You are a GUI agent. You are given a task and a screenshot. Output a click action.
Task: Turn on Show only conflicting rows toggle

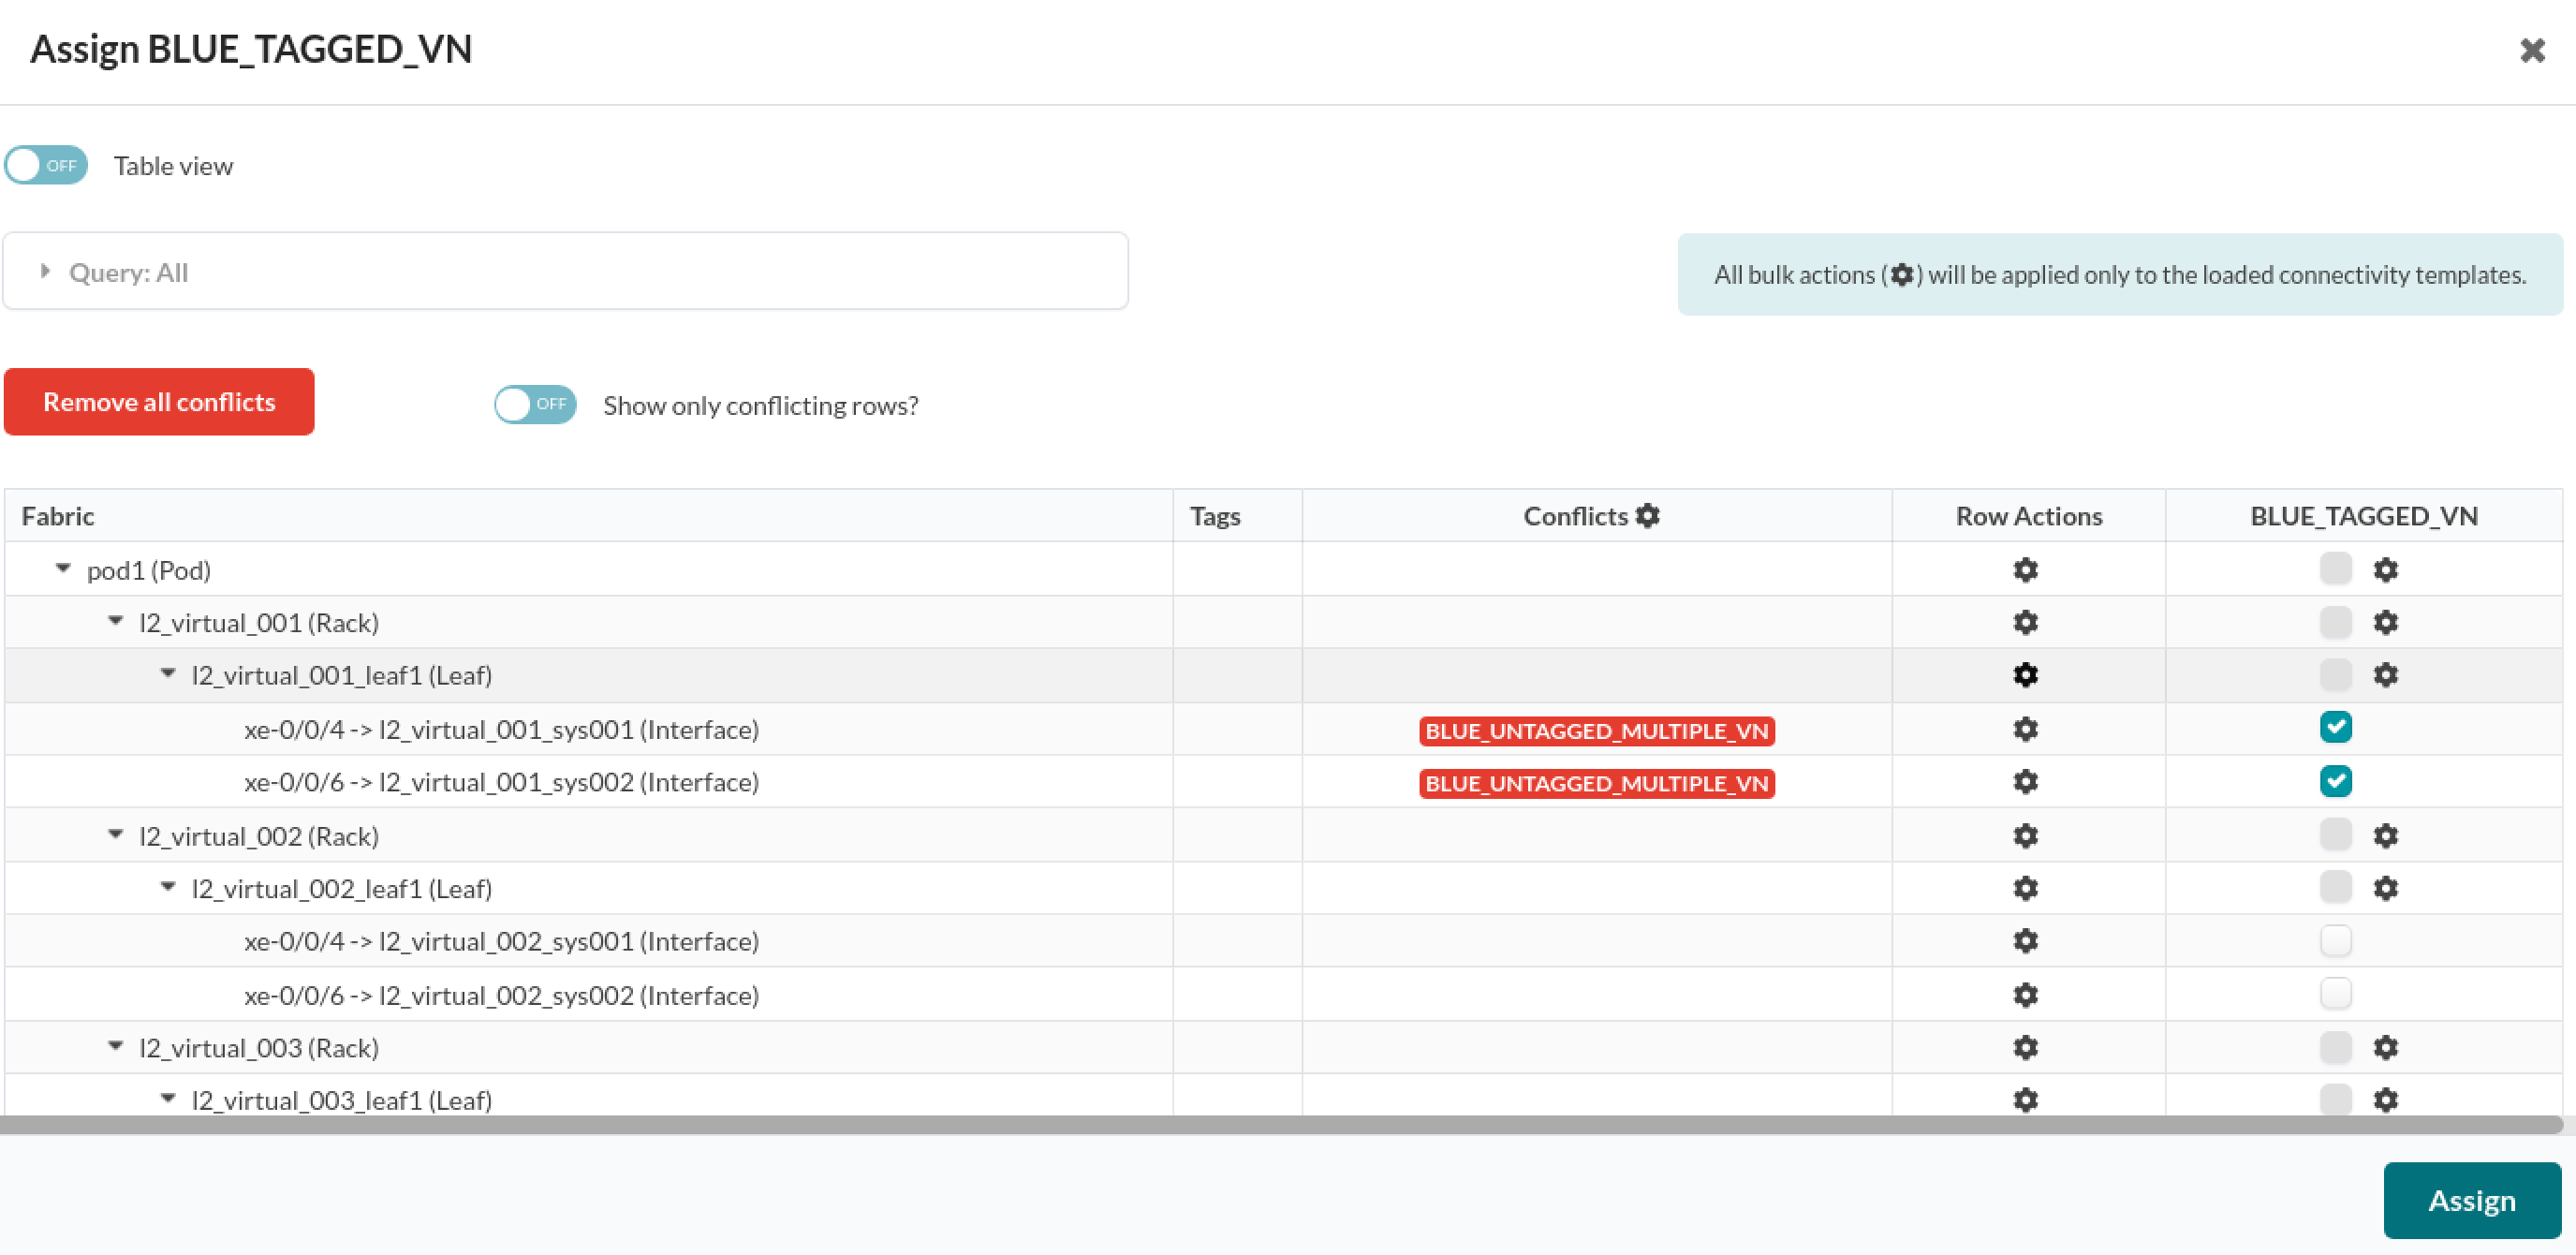(x=534, y=404)
